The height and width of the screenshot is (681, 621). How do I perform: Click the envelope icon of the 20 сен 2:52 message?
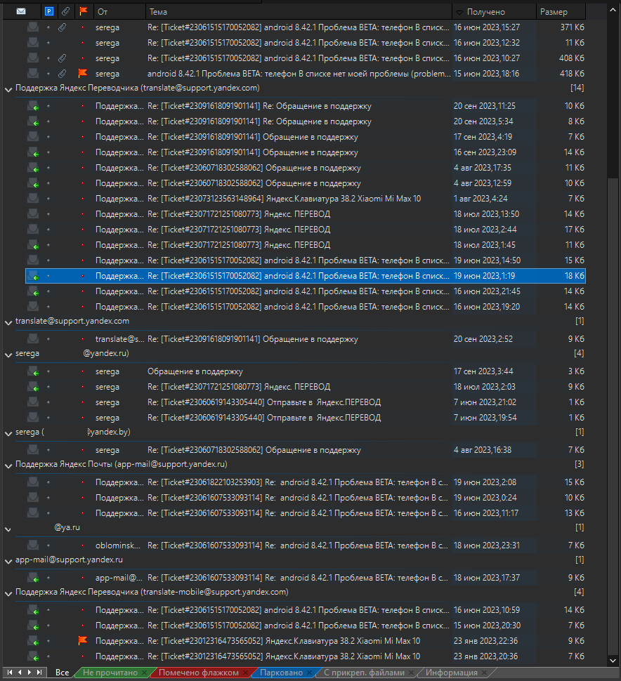33,339
